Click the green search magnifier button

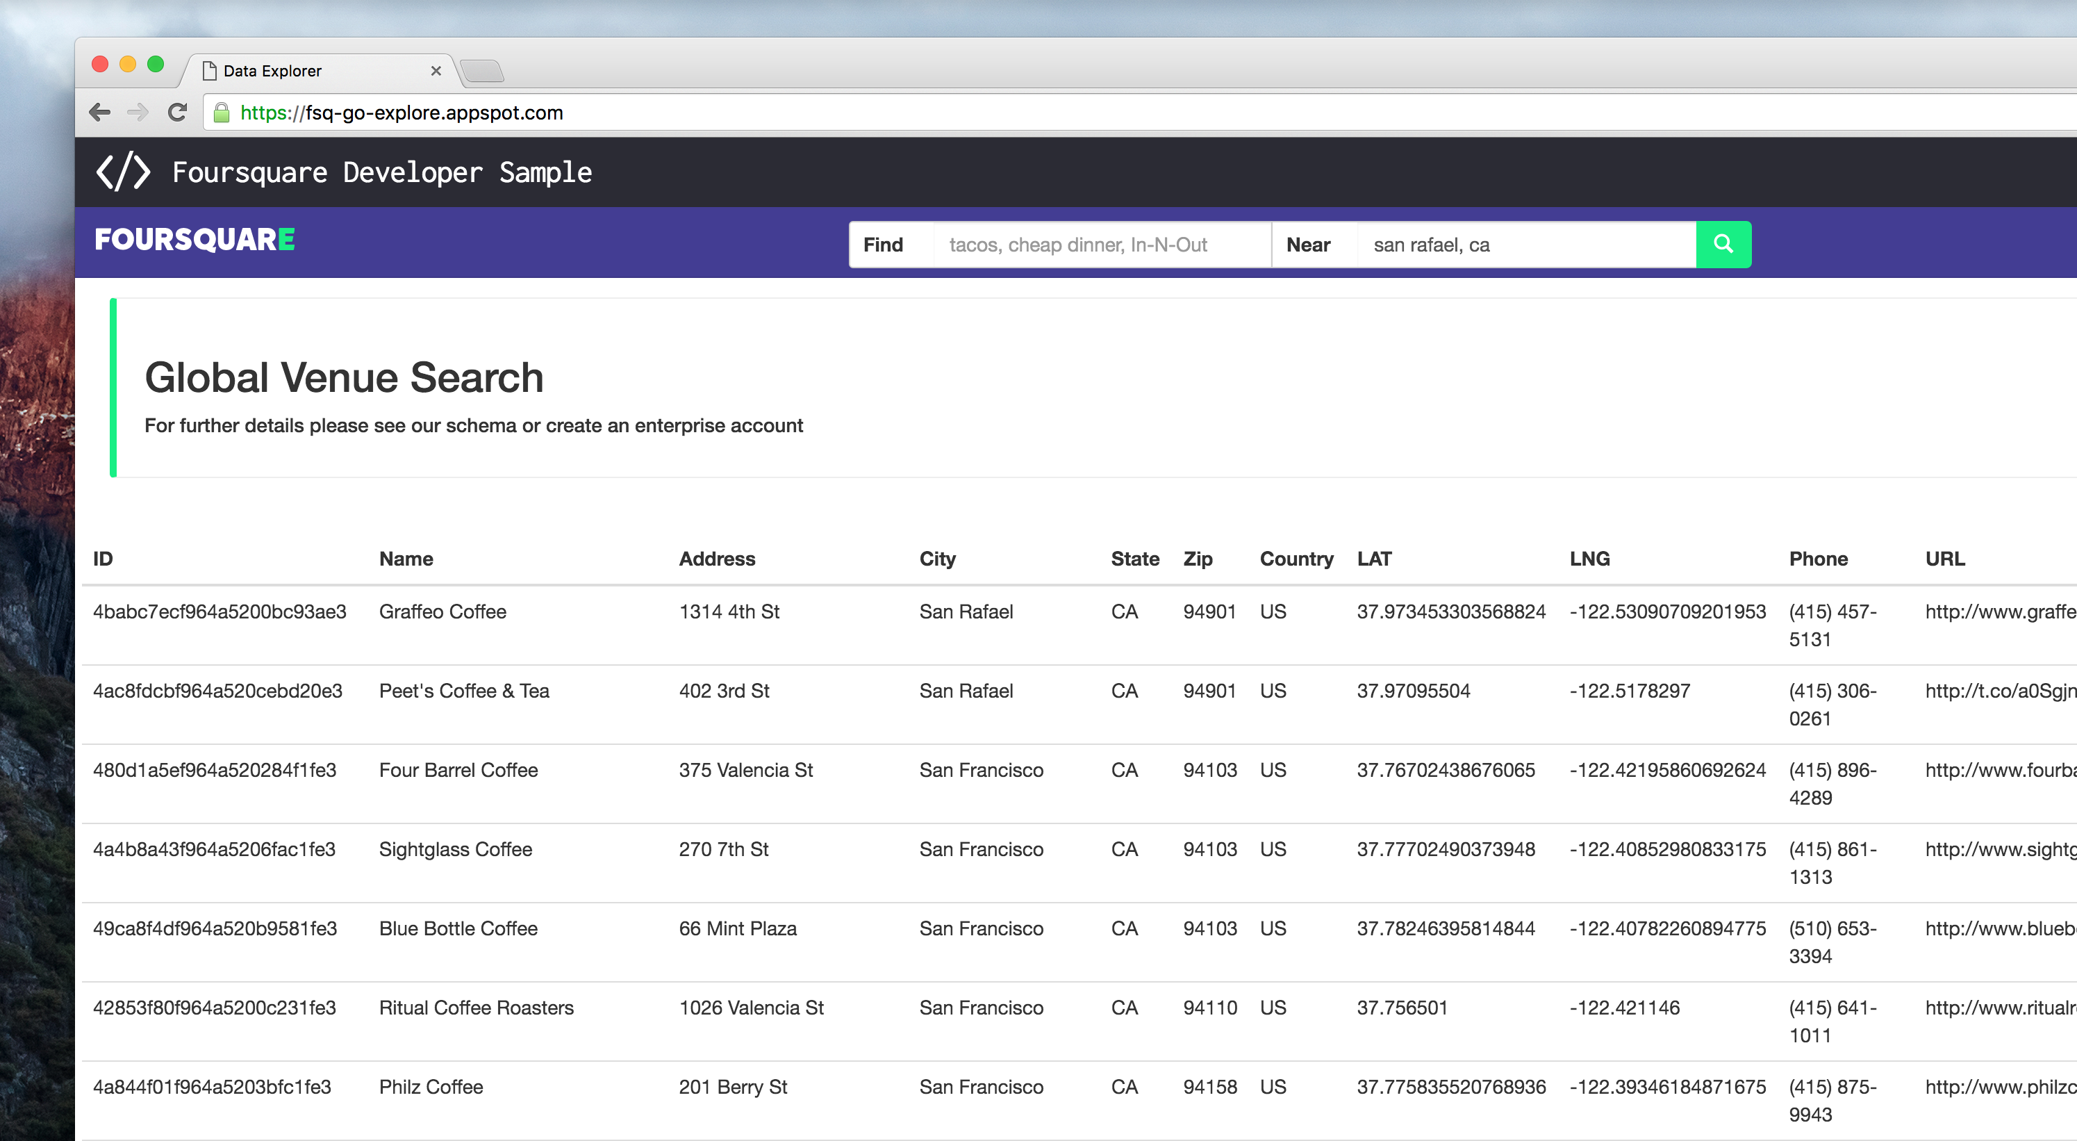(1723, 245)
